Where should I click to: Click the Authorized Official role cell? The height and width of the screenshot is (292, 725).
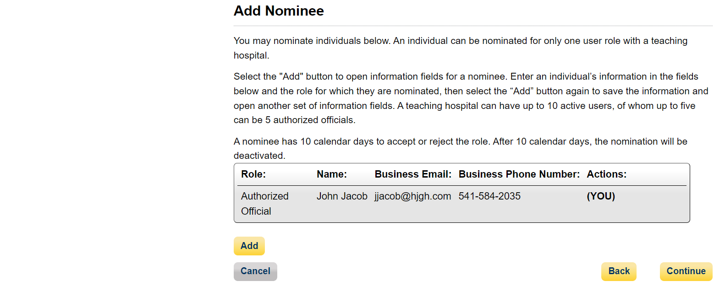[264, 204]
